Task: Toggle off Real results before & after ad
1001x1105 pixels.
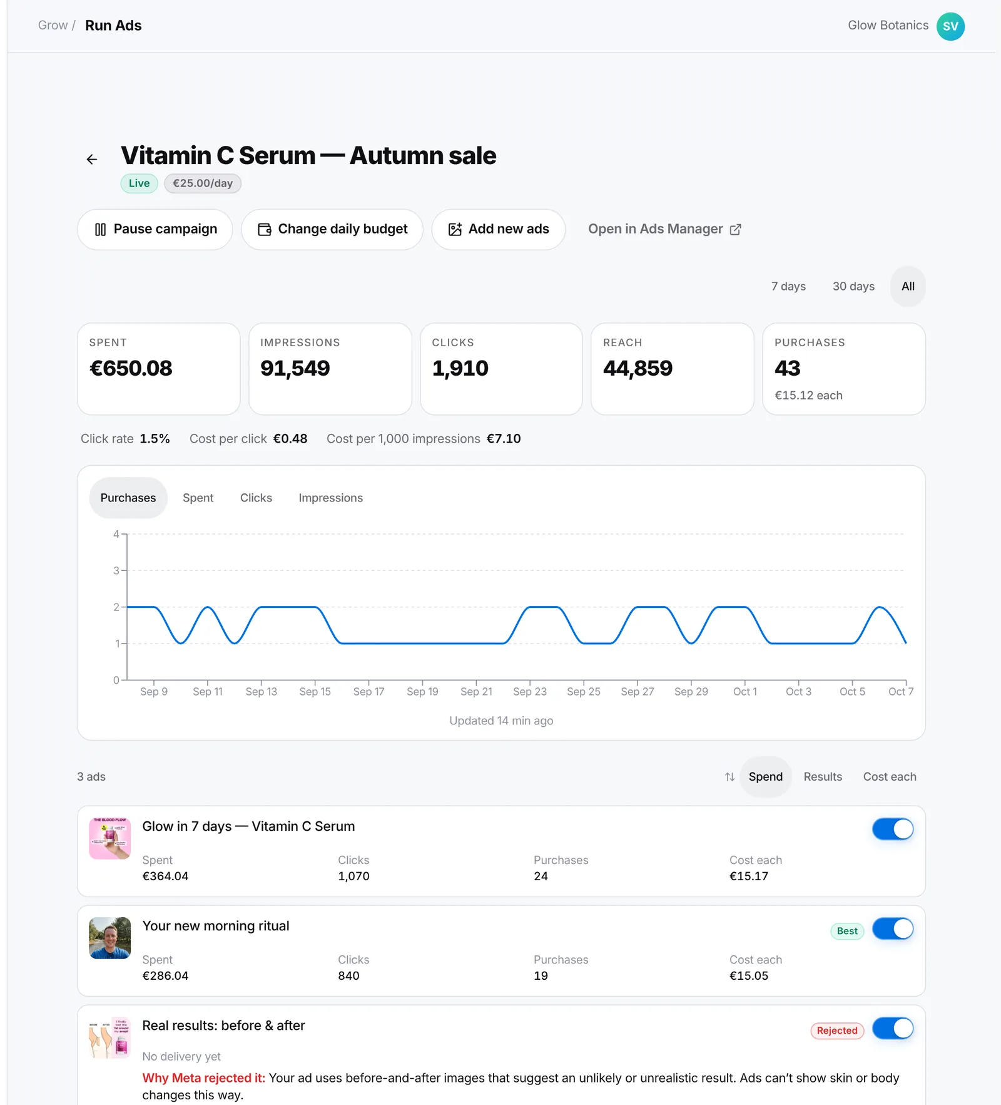Action: [893, 1028]
